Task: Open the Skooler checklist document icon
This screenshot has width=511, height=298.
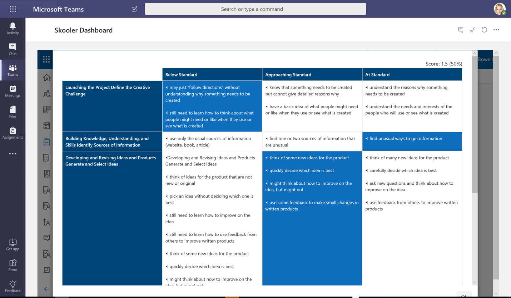Action: tap(47, 174)
